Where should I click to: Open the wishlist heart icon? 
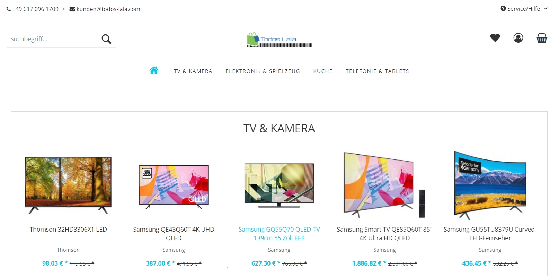click(x=495, y=38)
